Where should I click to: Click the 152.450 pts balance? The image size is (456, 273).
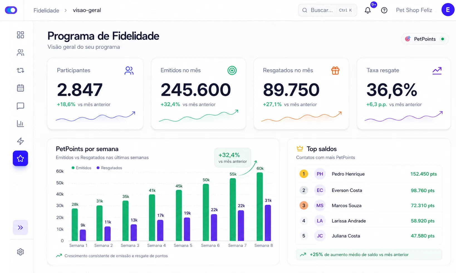pyautogui.click(x=423, y=174)
